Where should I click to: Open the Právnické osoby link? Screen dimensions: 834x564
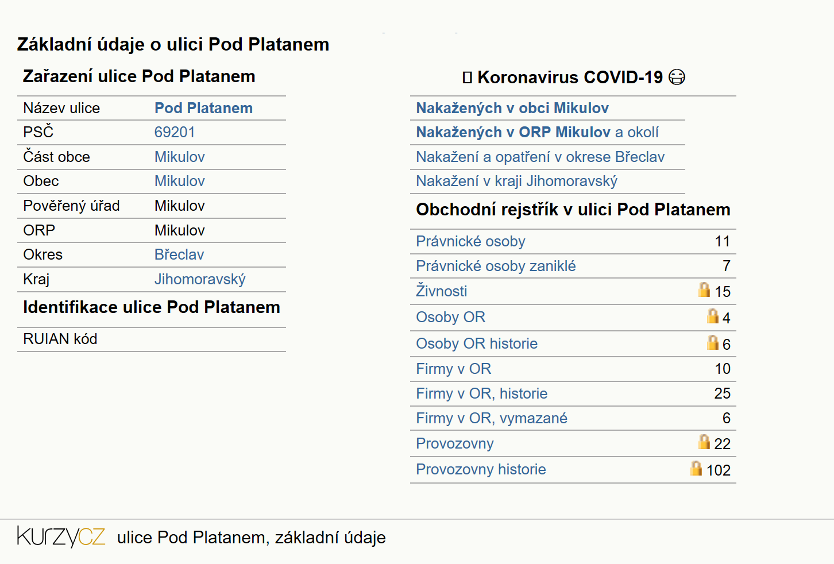tap(470, 241)
